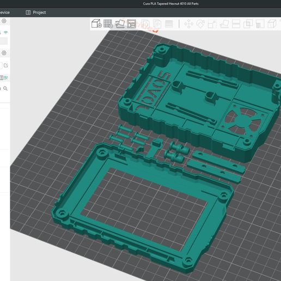This screenshot has width=281, height=281.
Task: Open the Mesh boolean tool
Action: click(x=248, y=24)
